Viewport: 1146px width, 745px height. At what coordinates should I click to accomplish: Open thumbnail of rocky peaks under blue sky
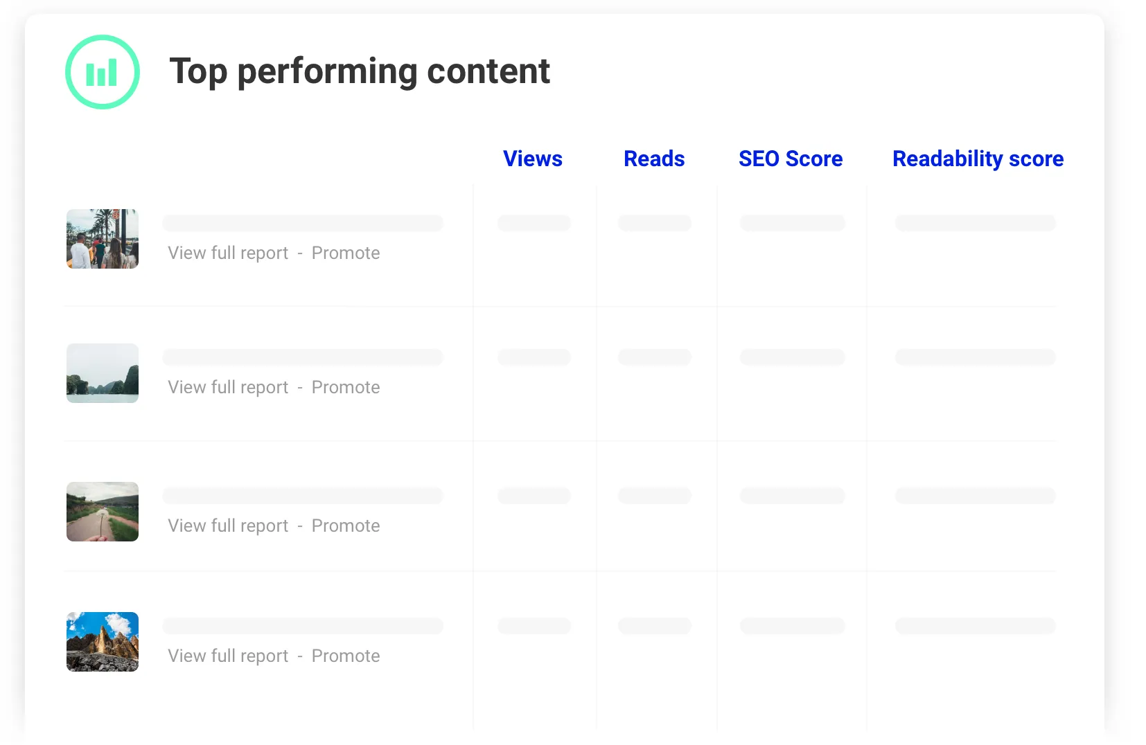(x=103, y=642)
